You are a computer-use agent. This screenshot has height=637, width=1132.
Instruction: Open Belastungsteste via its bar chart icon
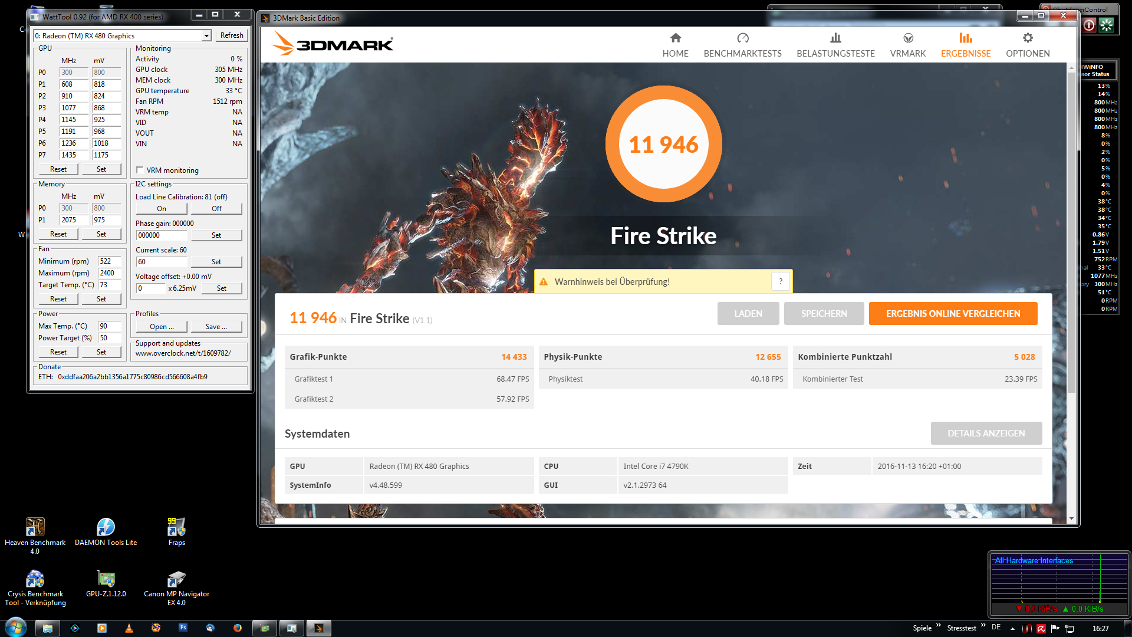pos(835,38)
